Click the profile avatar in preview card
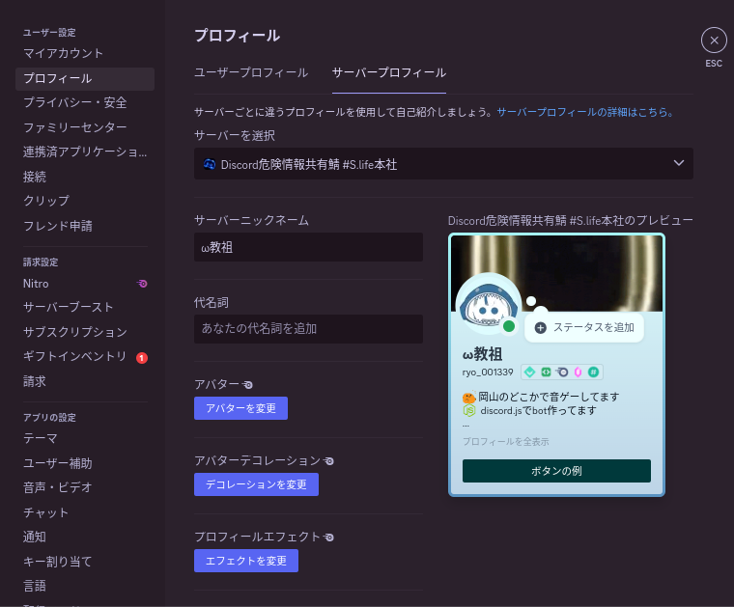The height and width of the screenshot is (607, 734). 488,304
